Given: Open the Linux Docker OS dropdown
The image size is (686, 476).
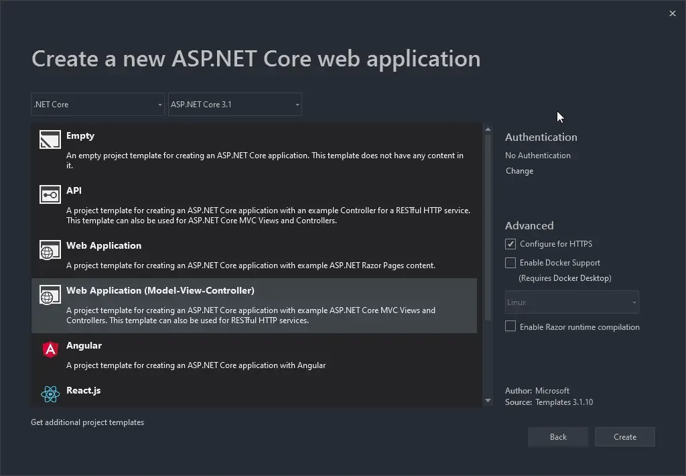Looking at the screenshot, I should (571, 302).
